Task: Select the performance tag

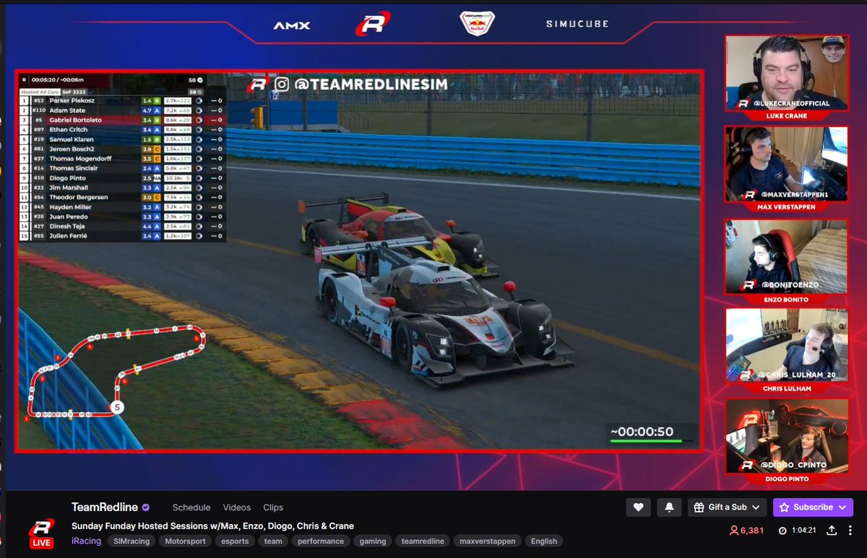Action: tap(321, 541)
